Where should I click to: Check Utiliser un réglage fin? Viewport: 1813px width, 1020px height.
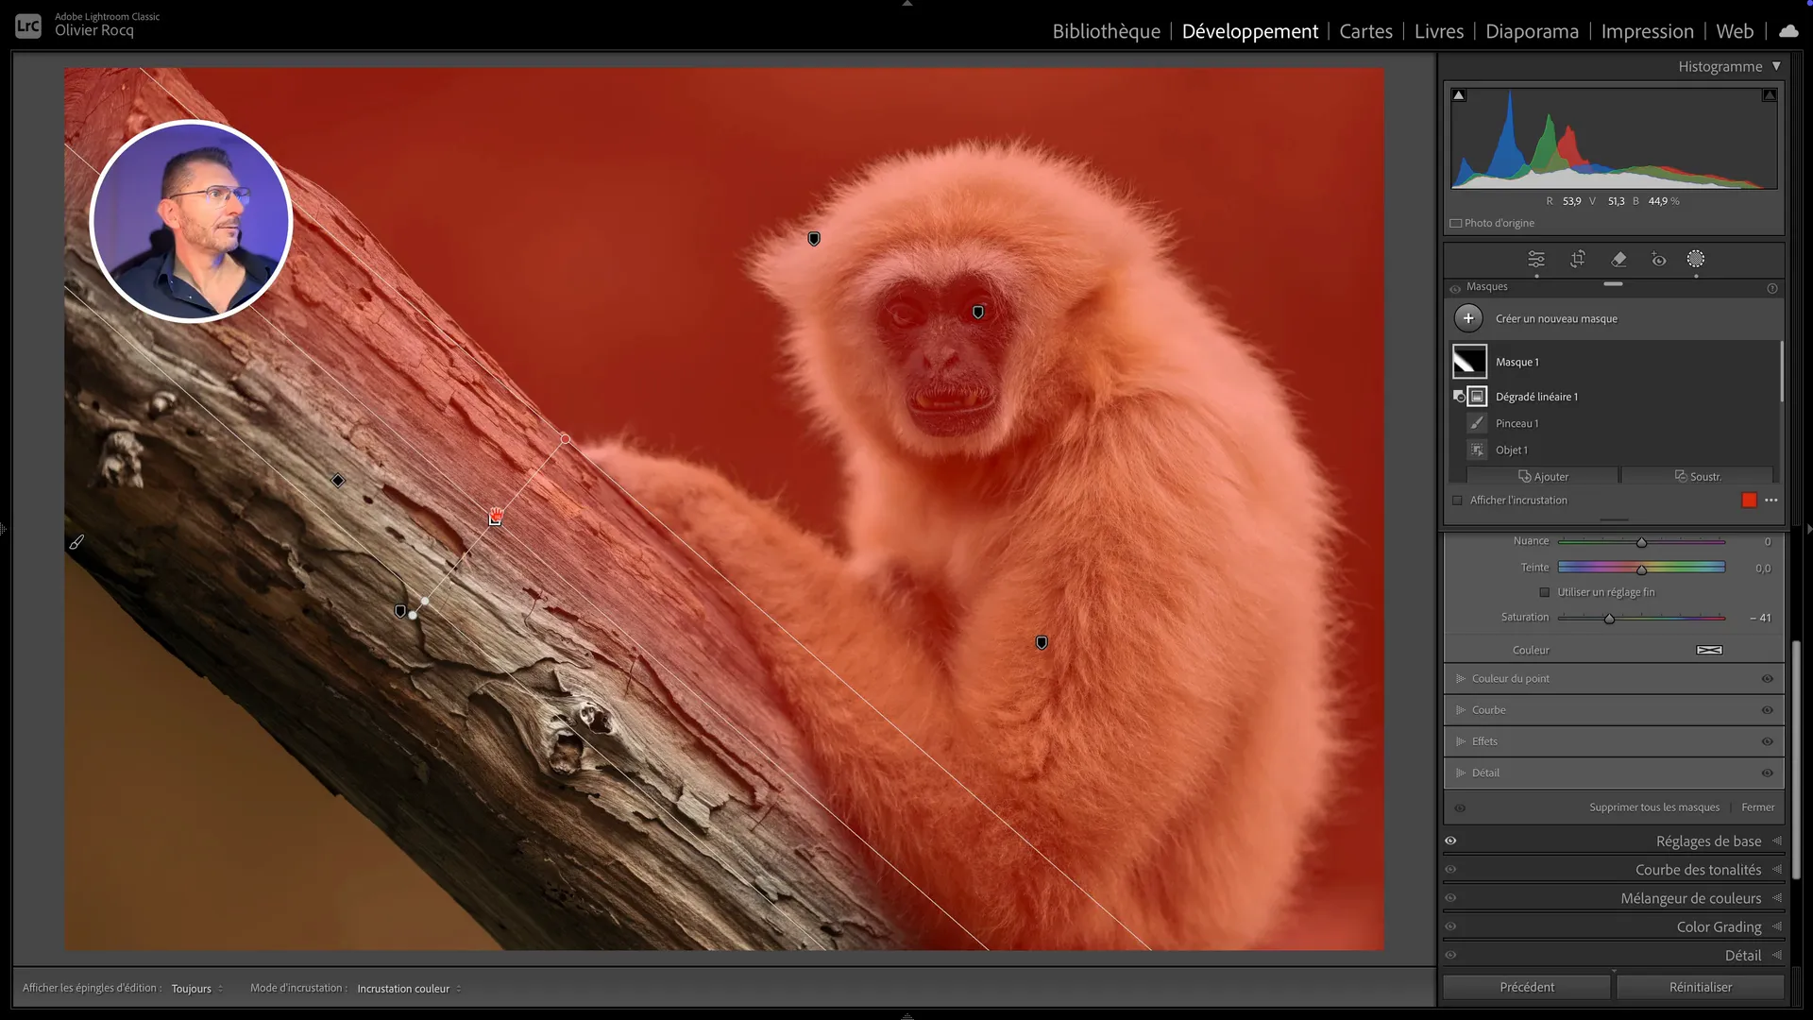coord(1545,592)
